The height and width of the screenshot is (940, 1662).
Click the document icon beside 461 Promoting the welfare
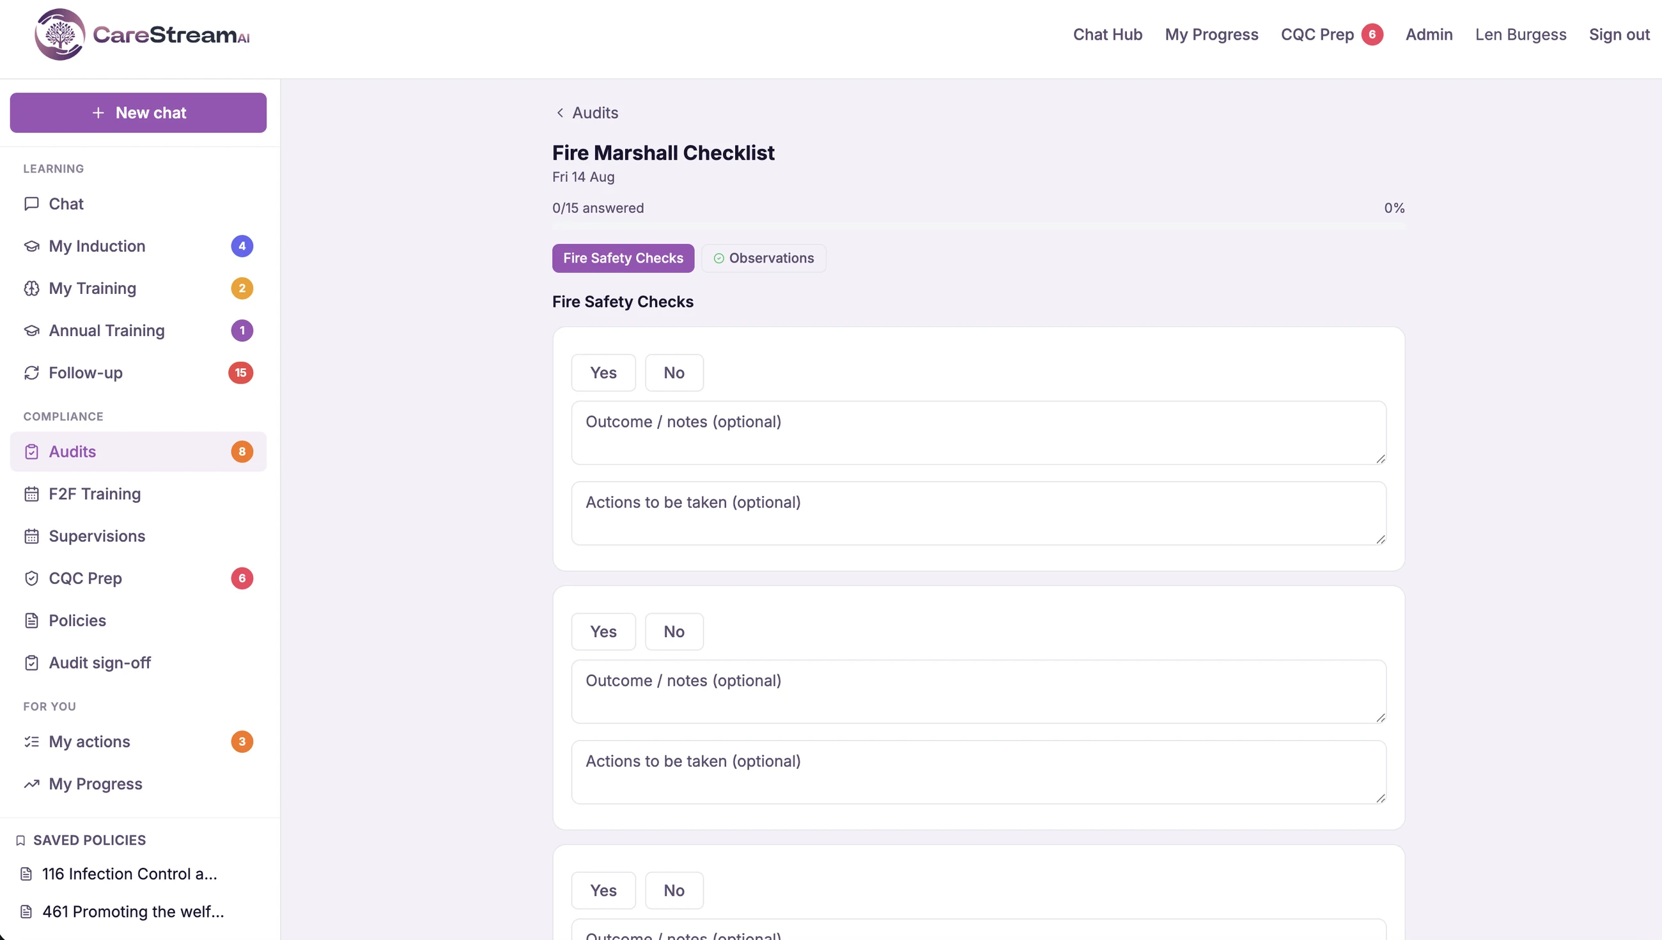tap(26, 912)
